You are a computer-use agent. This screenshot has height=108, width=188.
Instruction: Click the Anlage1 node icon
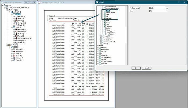click(x=12, y=12)
